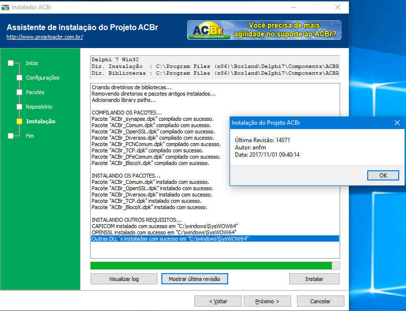Click the Instalador ACBr title bar icon
This screenshot has height=311, width=406.
5,7
